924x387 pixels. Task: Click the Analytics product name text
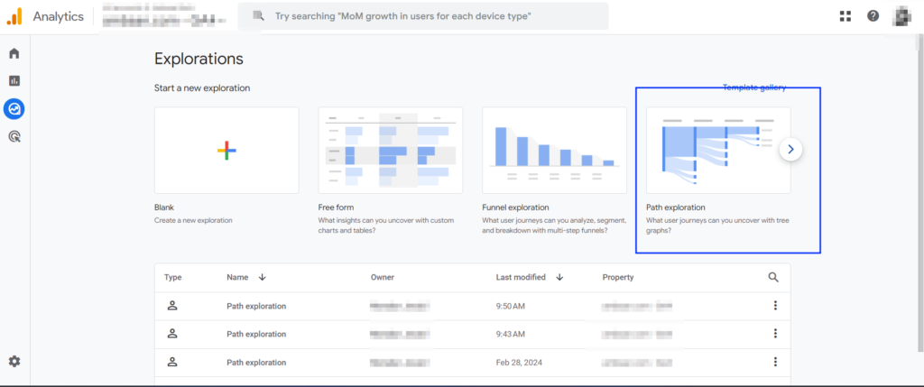pyautogui.click(x=59, y=16)
